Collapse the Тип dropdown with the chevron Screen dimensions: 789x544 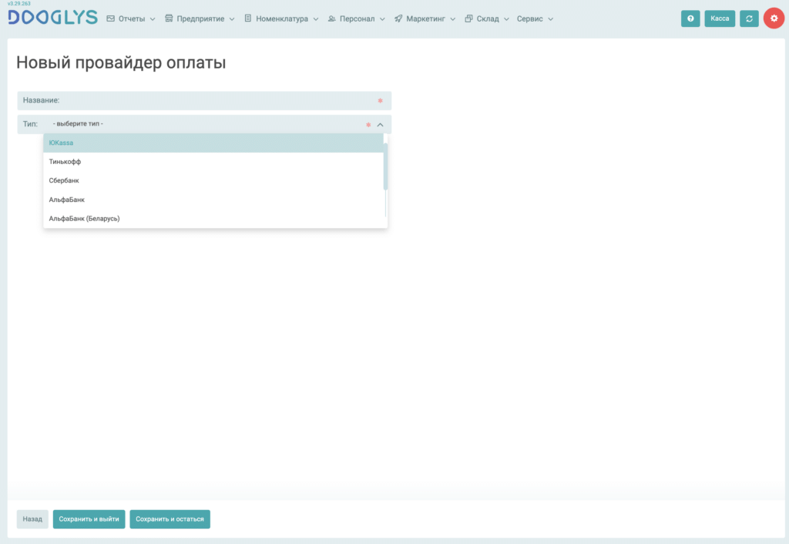[x=381, y=124]
